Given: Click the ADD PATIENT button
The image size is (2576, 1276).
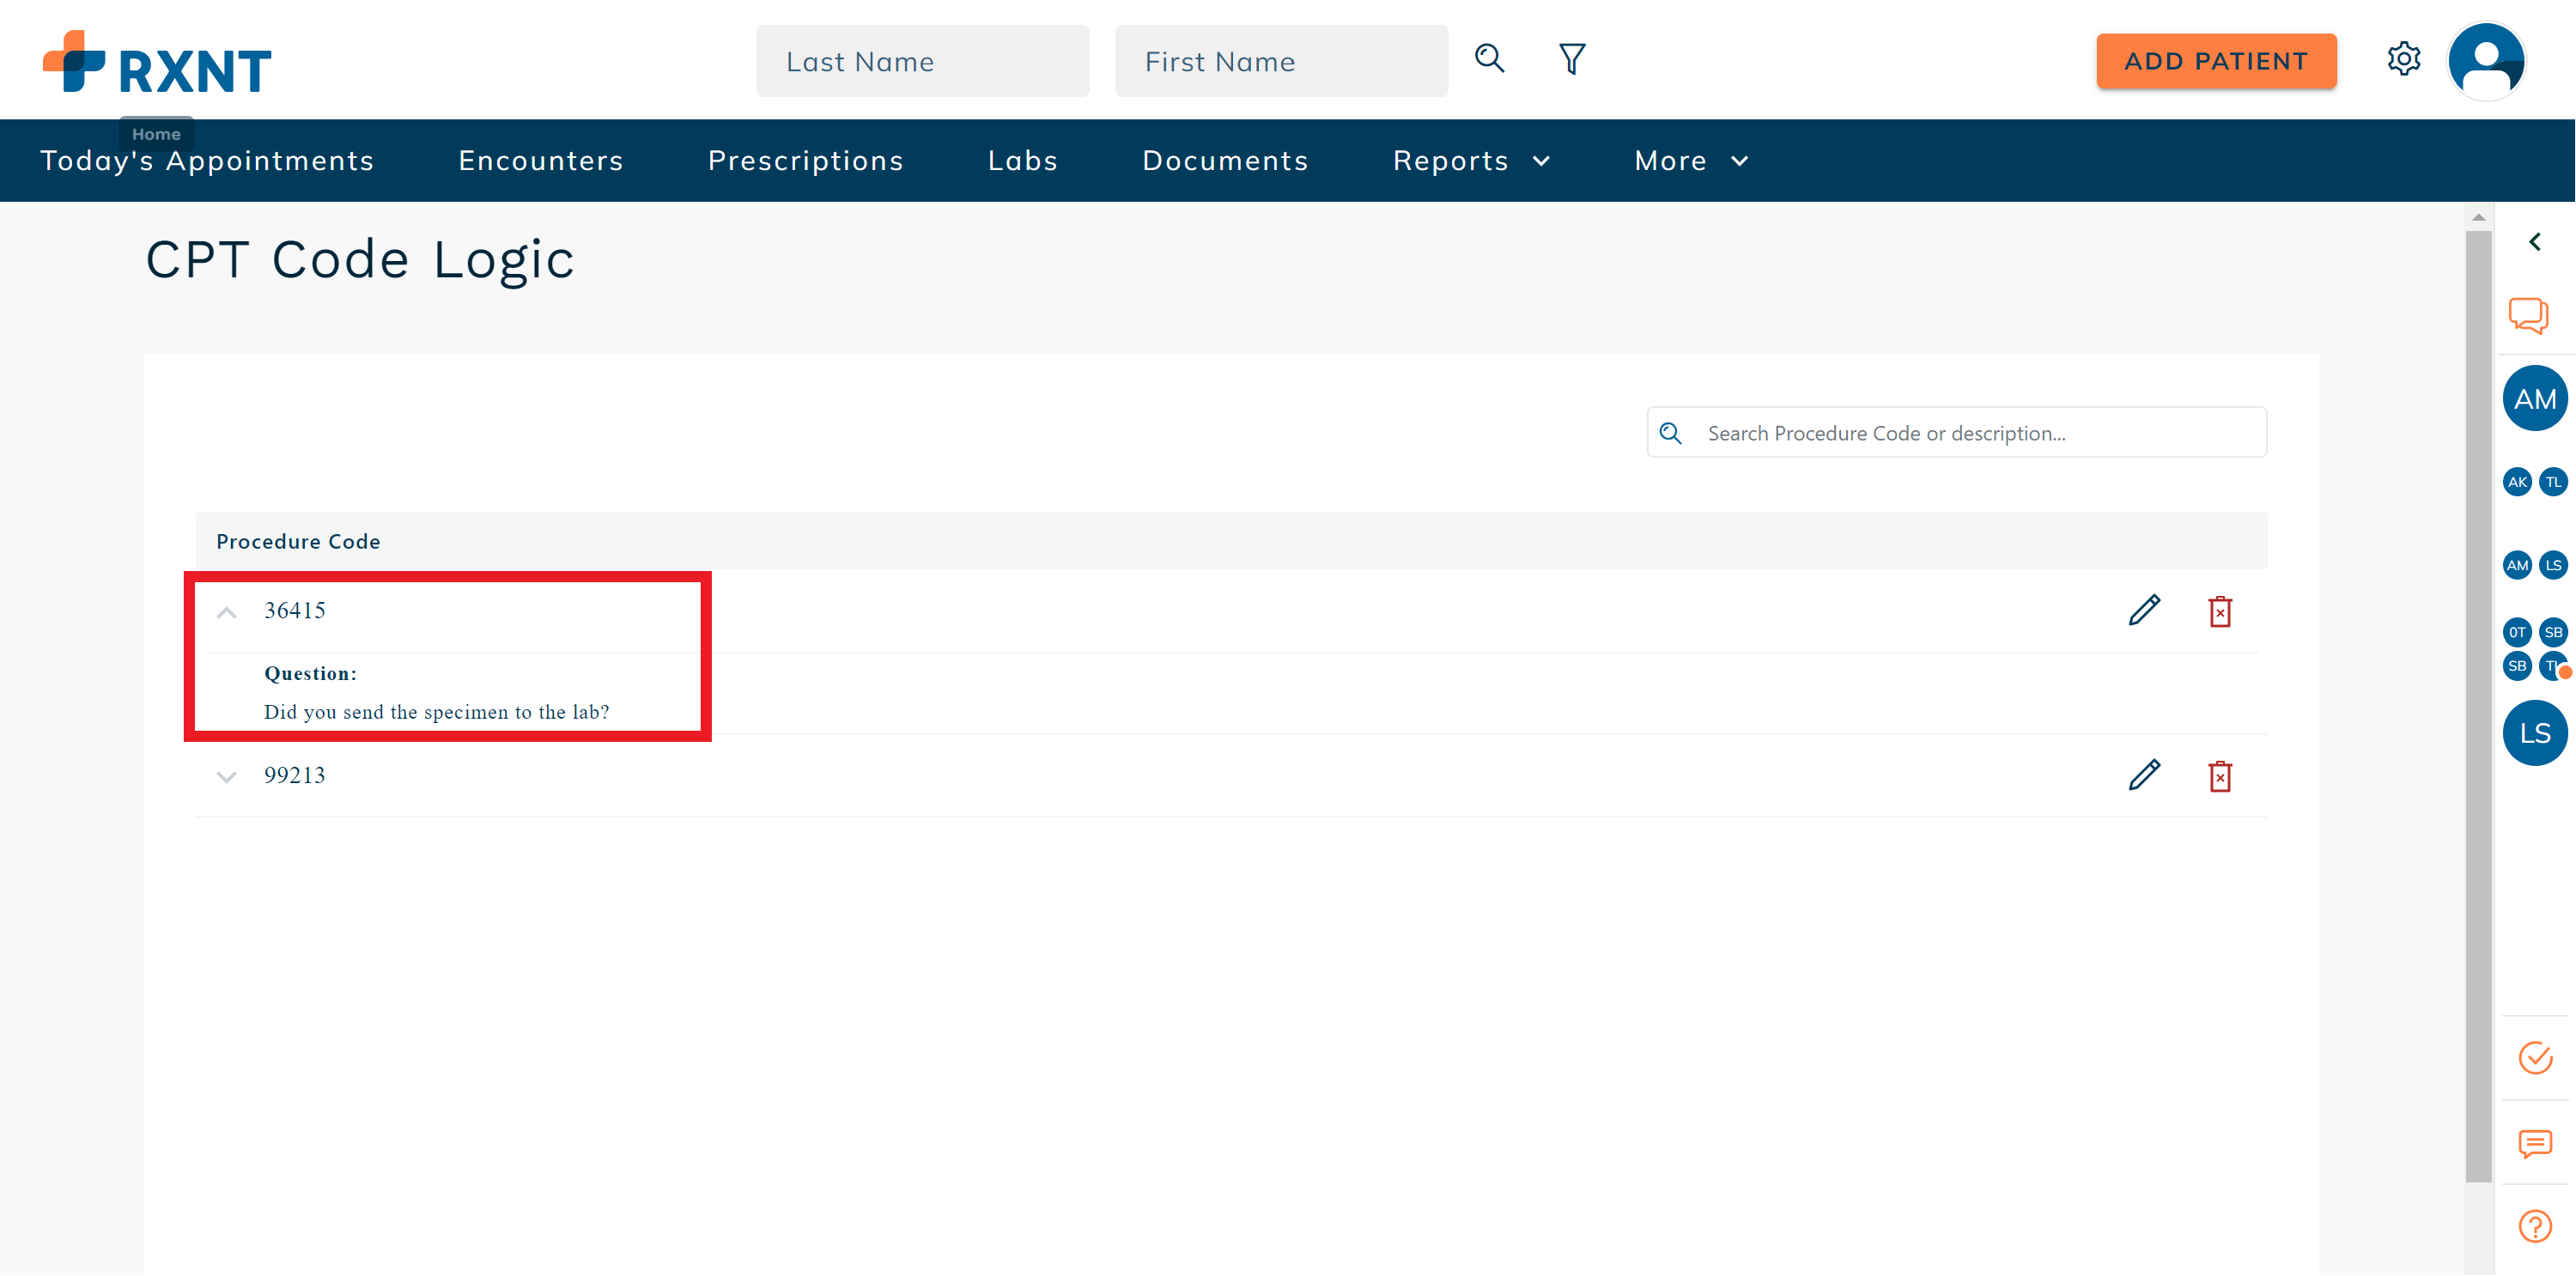Looking at the screenshot, I should (x=2215, y=61).
